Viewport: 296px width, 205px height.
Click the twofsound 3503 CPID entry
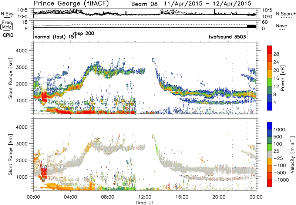[x=227, y=37]
